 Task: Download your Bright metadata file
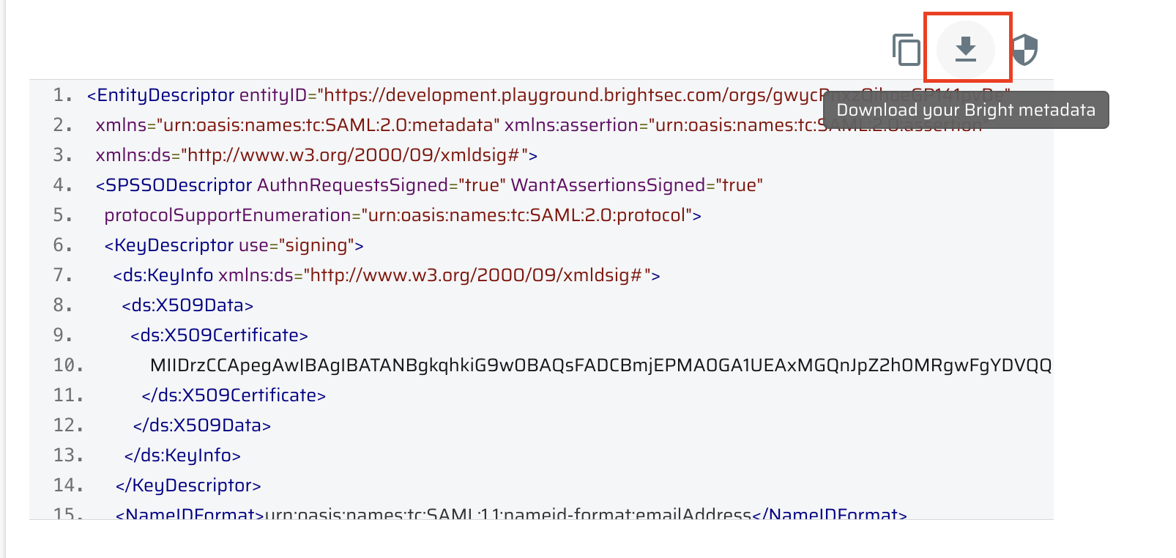point(966,50)
